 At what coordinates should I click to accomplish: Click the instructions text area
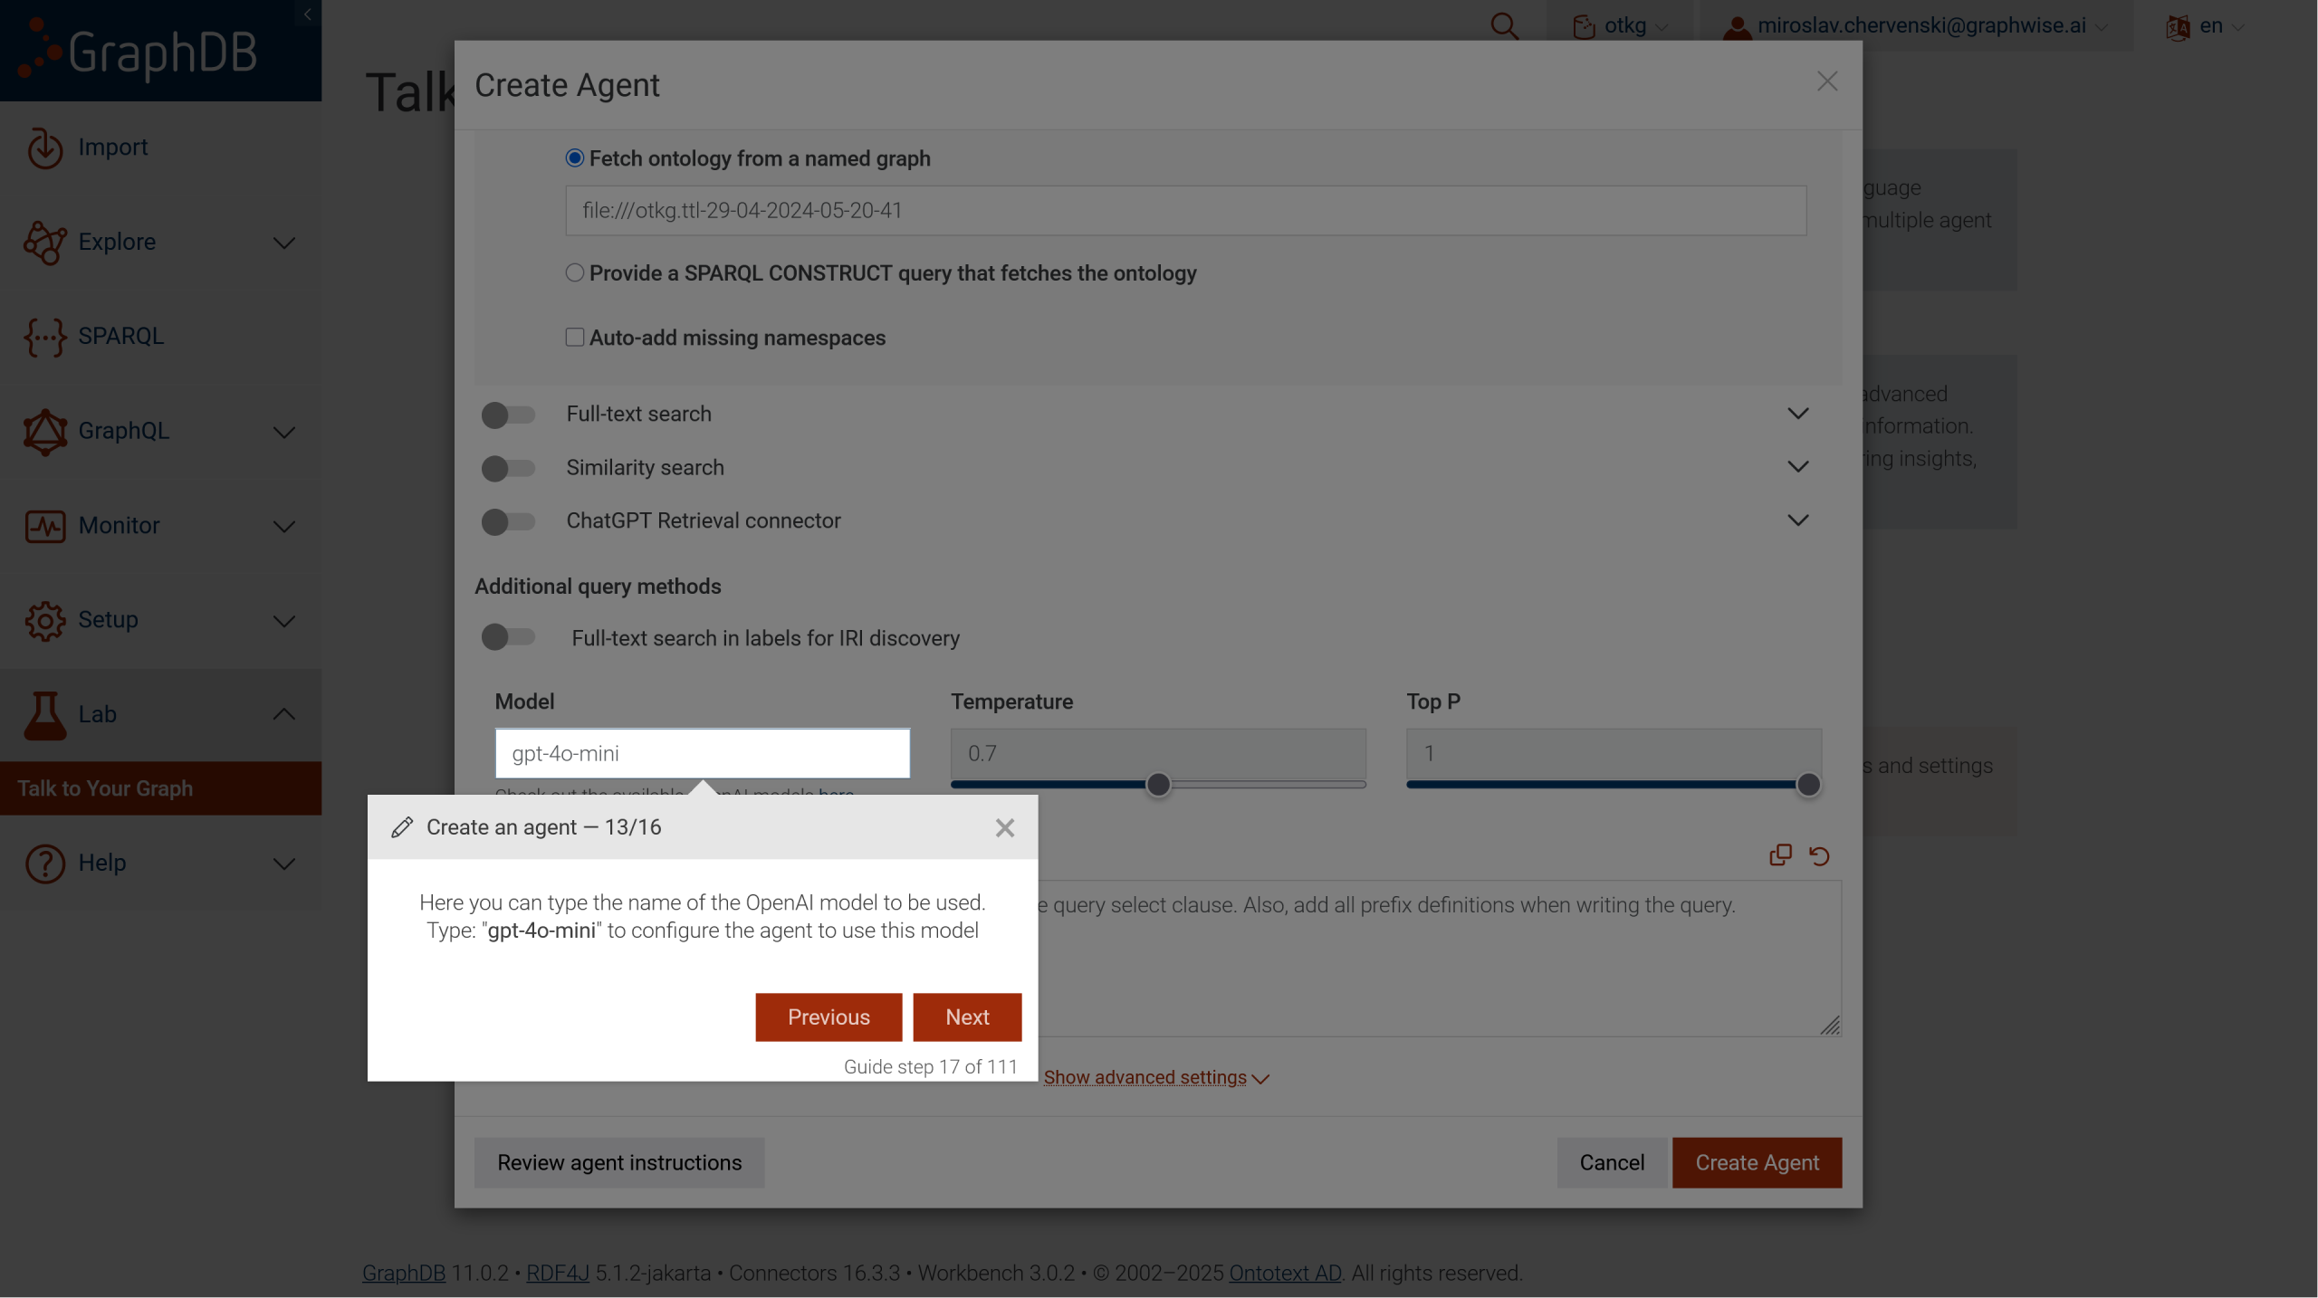click(1440, 959)
